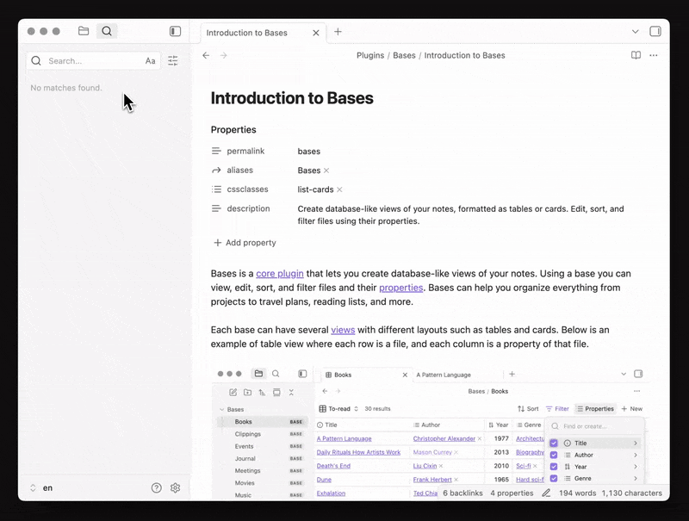Collapse the left sidebar
The width and height of the screenshot is (689, 521).
point(175,31)
